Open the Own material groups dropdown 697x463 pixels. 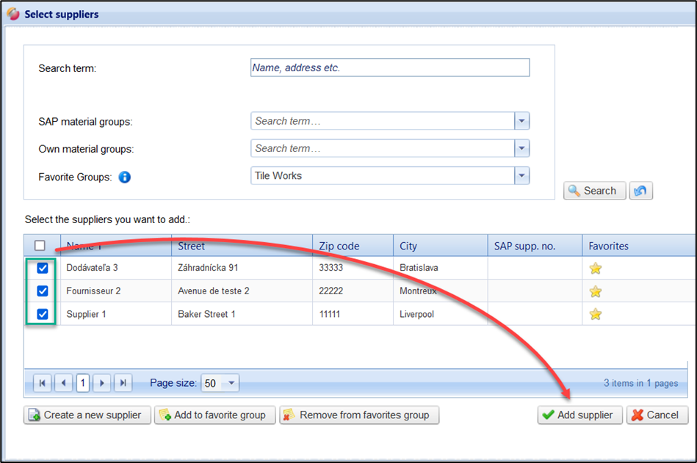[521, 148]
